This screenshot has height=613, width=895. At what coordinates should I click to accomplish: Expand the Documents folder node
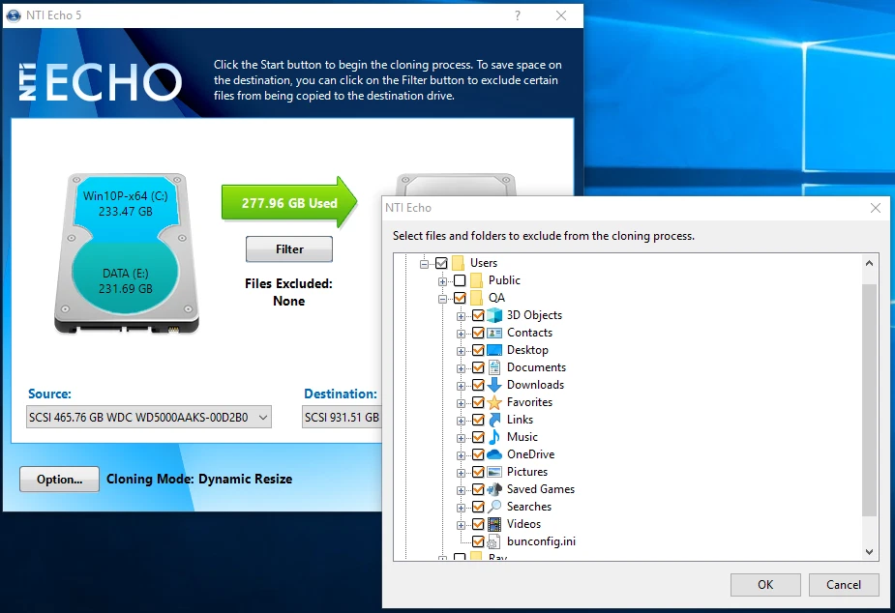(x=462, y=367)
